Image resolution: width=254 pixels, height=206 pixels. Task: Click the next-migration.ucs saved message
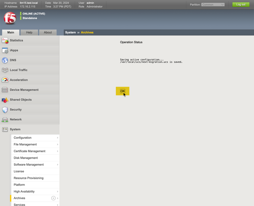151,62
